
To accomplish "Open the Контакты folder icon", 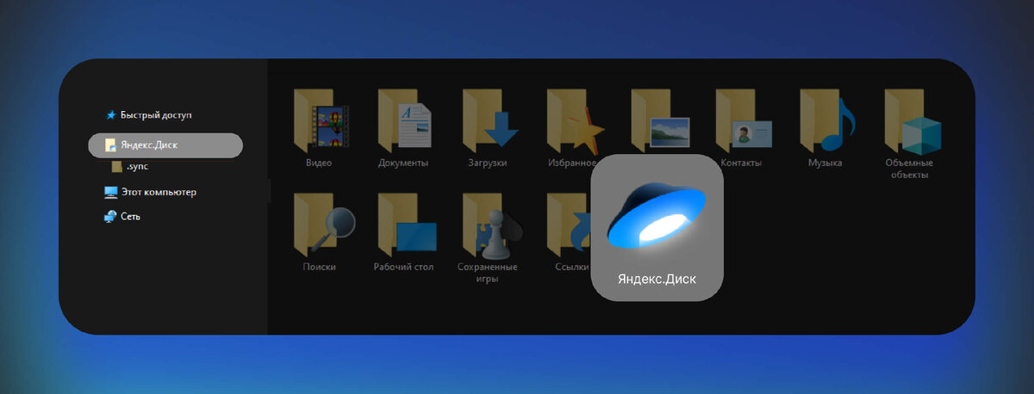I will tap(743, 120).
